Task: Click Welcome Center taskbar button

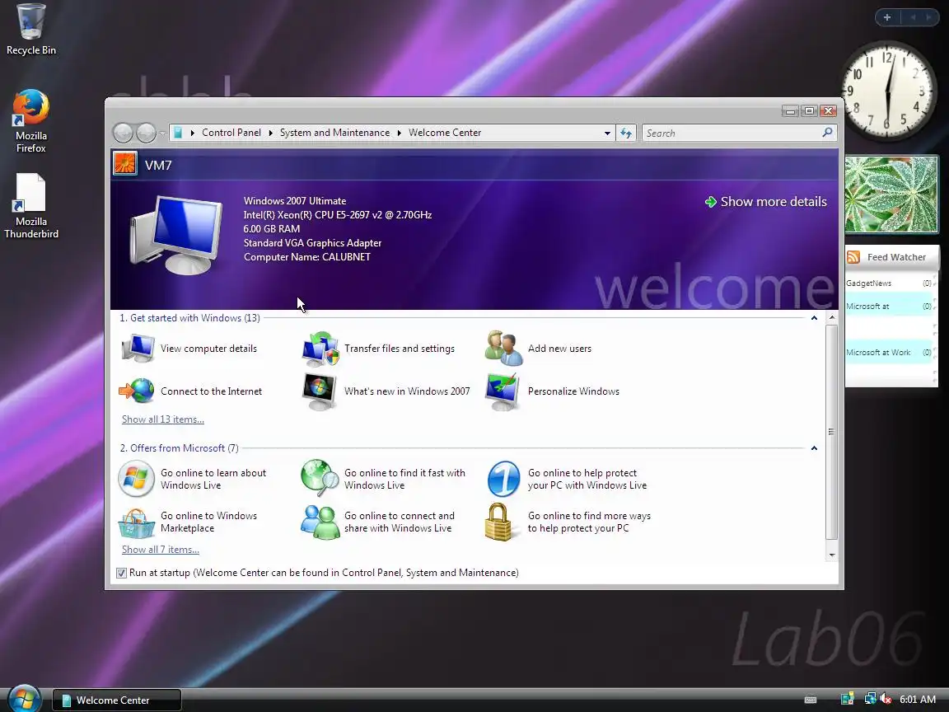Action: coord(117,700)
